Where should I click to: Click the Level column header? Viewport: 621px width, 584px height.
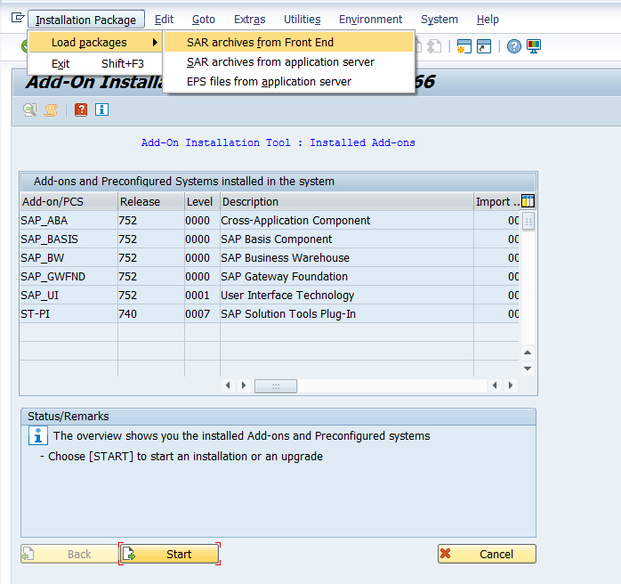point(202,202)
